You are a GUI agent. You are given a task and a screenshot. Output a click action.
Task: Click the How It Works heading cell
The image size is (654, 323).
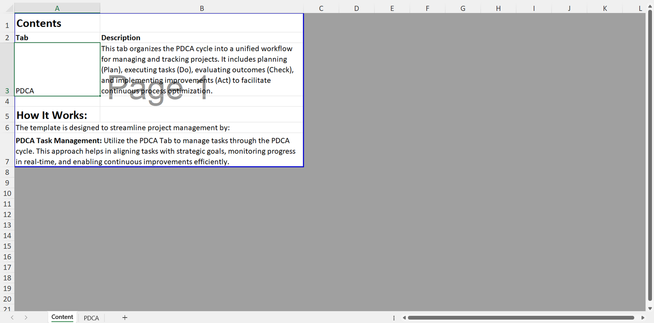(57, 114)
